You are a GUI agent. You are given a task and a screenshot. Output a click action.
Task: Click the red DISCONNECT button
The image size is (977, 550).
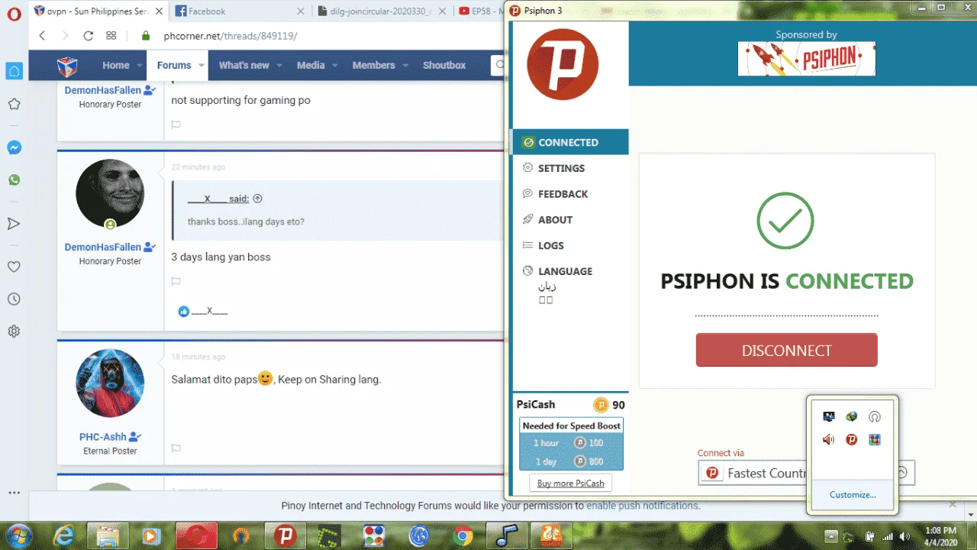(786, 350)
